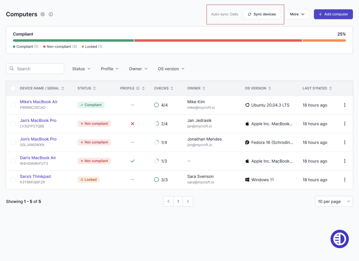359x261 pixels.
Task: Select the checkbox for Dan's MacBook Air
Action: (x=13, y=161)
